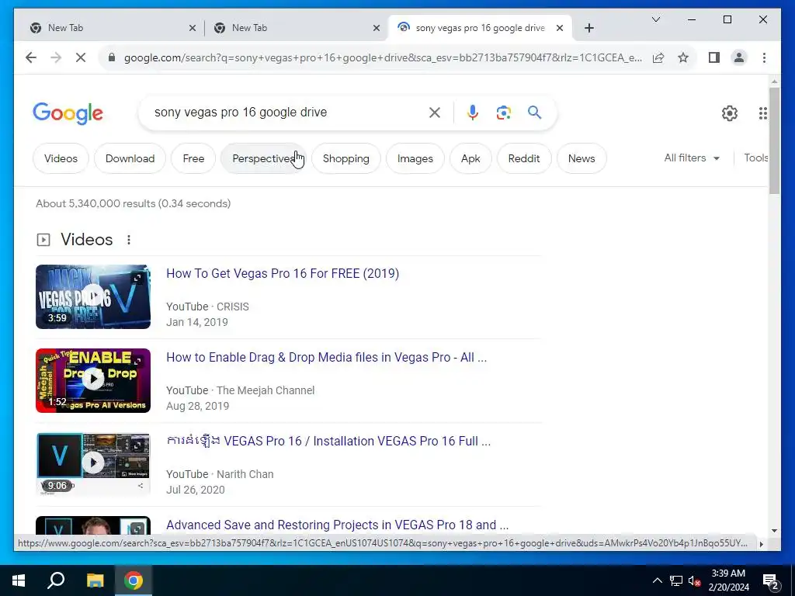Submit search with magnifier icon

point(534,113)
